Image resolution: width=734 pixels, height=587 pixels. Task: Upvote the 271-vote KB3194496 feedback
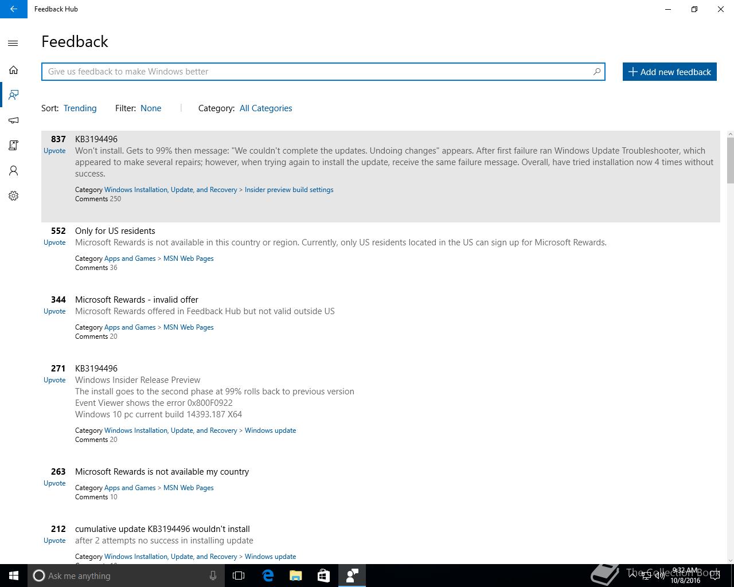[54, 380]
